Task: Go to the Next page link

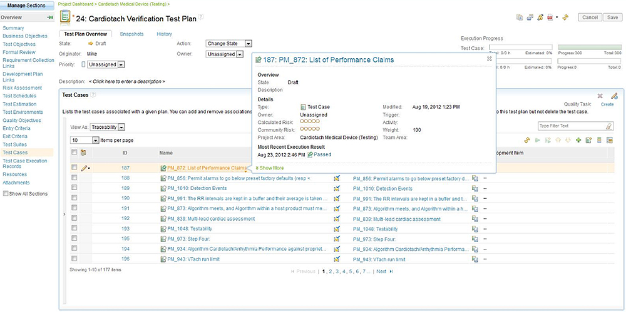Action: [381, 271]
